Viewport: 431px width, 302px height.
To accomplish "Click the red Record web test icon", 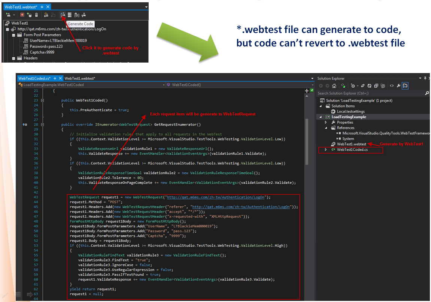I will point(22,15).
